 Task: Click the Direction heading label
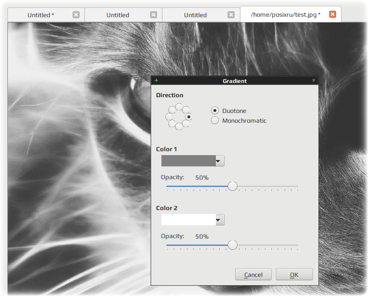169,95
